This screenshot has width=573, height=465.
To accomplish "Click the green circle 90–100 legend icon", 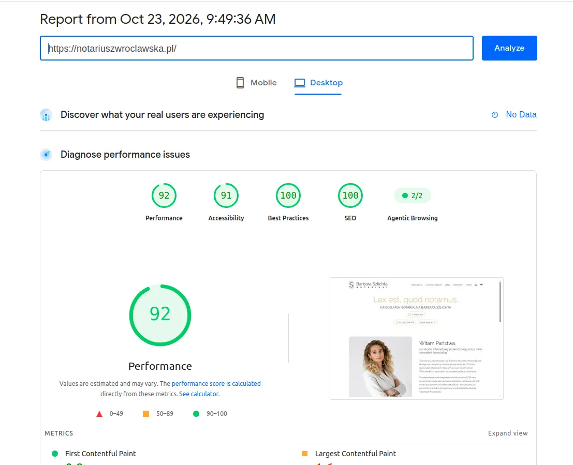I will coord(196,413).
